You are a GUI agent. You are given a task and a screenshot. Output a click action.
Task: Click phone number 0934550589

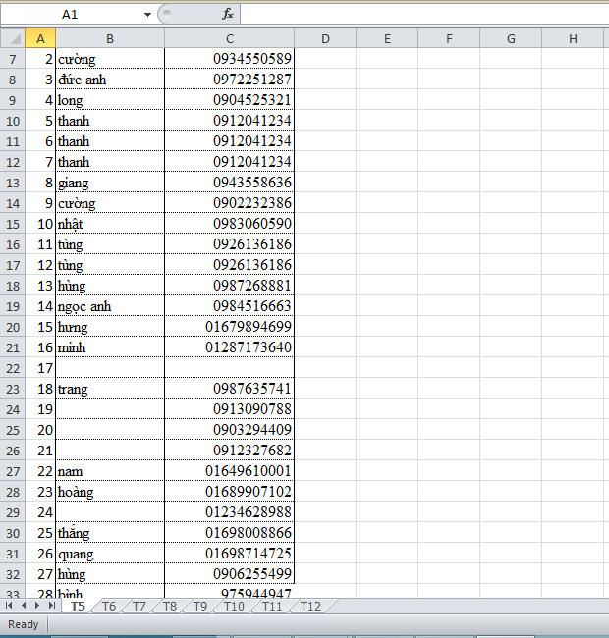point(230,59)
